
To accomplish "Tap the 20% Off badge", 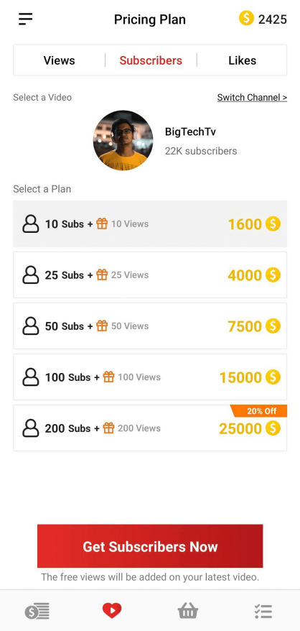I will [259, 411].
